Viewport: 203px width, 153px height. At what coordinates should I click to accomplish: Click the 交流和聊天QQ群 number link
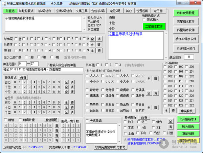[80, 147]
